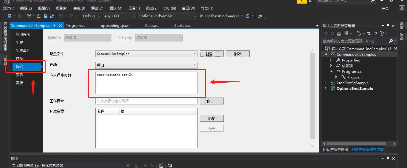
Task: Click the 浏览... button
Action: tap(212, 101)
